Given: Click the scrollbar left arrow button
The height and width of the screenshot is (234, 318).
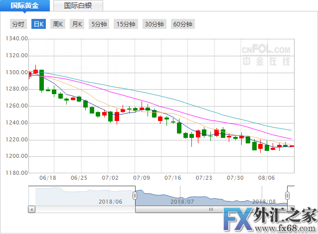Looking at the screenshot, I should [x=32, y=209].
